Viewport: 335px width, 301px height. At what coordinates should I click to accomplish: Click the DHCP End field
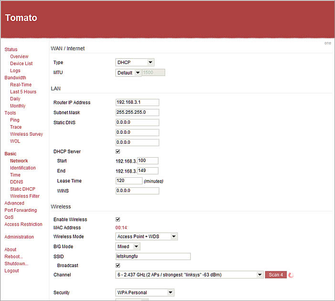coord(147,171)
